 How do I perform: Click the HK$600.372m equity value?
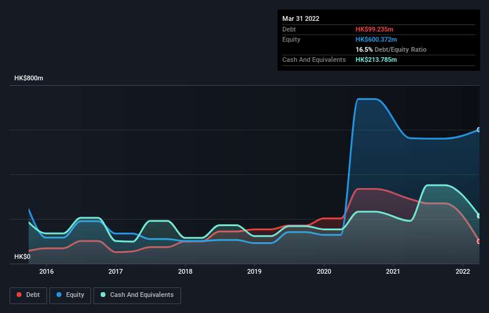click(x=376, y=39)
